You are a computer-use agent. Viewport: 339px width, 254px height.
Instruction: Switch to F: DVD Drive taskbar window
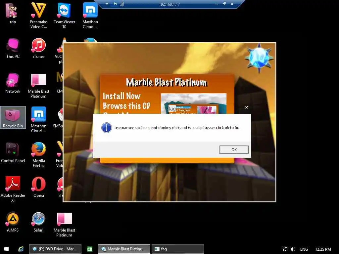coord(55,249)
